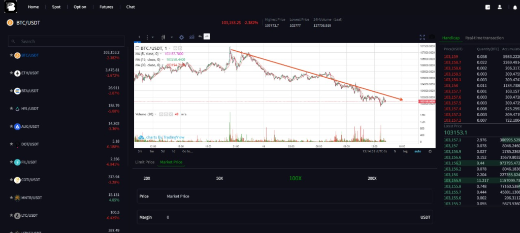Toggle auto scale on chart
Image resolution: width=520 pixels, height=233 pixels.
click(x=417, y=151)
